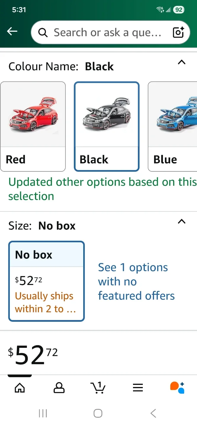Tap the search magnifier icon

43,33
